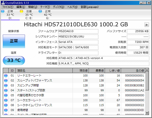Click the 33 °C temperature button
This screenshot has width=152, height=118.
(x=14, y=60)
